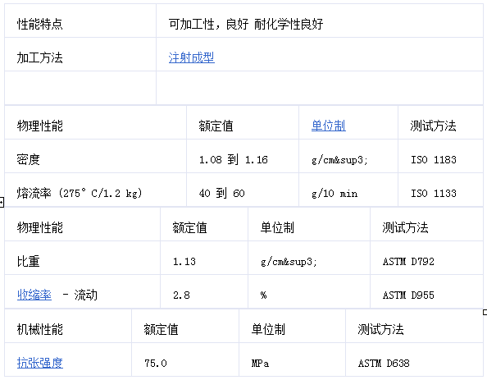This screenshot has height=380, width=487.
Task: Select the value 75.0
Action: pyautogui.click(x=156, y=363)
